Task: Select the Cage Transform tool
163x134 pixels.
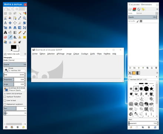Action: [24, 28]
